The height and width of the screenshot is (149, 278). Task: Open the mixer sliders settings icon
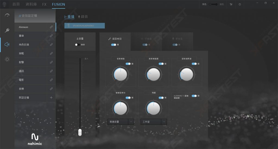click(231, 4)
